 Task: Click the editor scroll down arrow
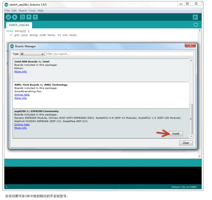coord(199,156)
